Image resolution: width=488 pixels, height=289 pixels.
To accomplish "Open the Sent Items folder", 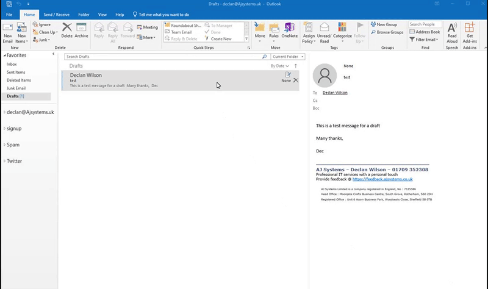I will click(x=16, y=72).
